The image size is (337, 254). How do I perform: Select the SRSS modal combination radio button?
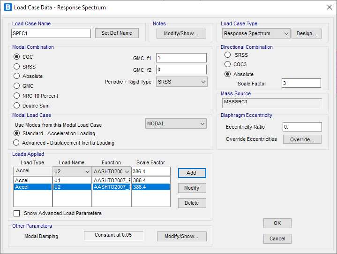click(x=17, y=67)
